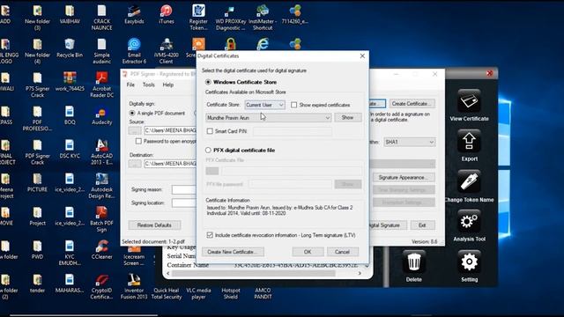Screen dimensions: 564x317
Task: Open the Recycle Bin
Action: pyautogui.click(x=70, y=48)
